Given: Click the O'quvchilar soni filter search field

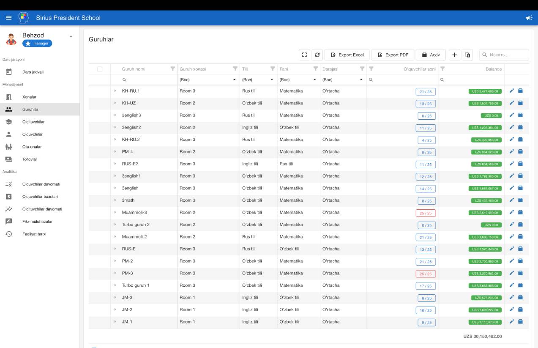Looking at the screenshot, I should click(402, 79).
